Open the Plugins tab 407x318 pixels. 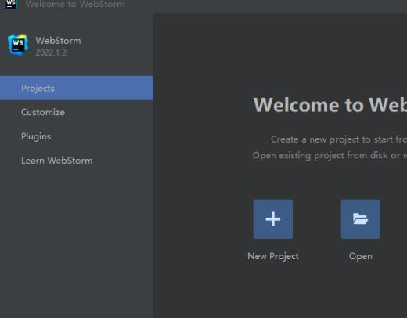coord(77,136)
